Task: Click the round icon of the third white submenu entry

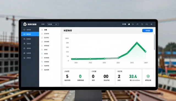Action: 42,38
